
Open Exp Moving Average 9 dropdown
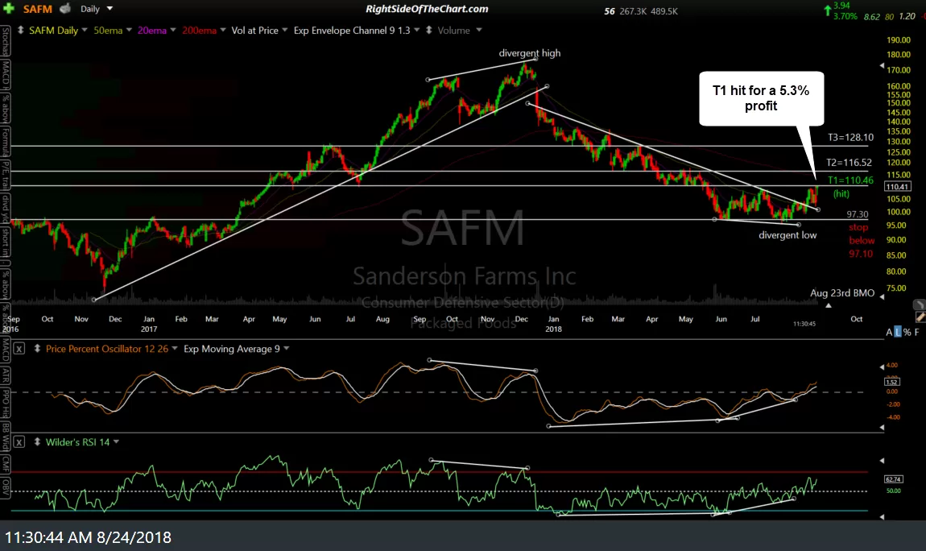[287, 349]
